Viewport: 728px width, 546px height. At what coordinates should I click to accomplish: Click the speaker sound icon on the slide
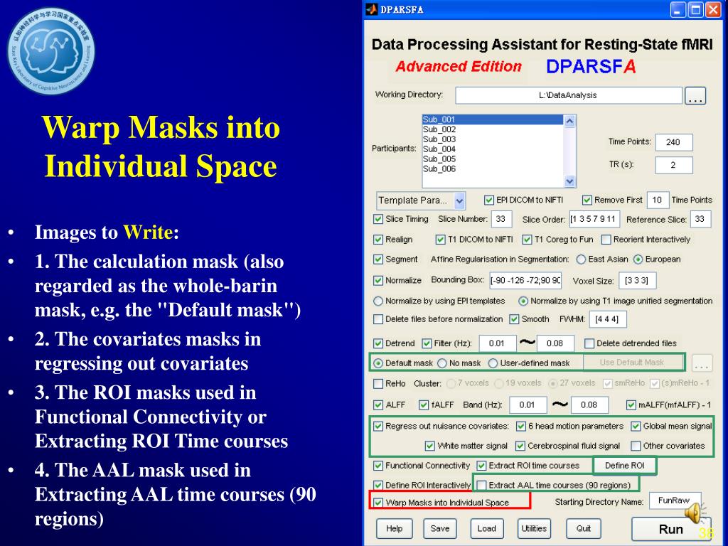693,513
